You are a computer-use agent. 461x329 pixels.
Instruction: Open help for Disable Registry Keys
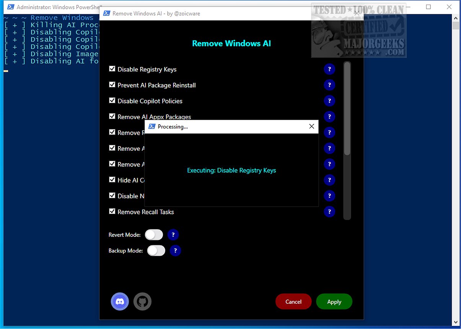pos(329,69)
